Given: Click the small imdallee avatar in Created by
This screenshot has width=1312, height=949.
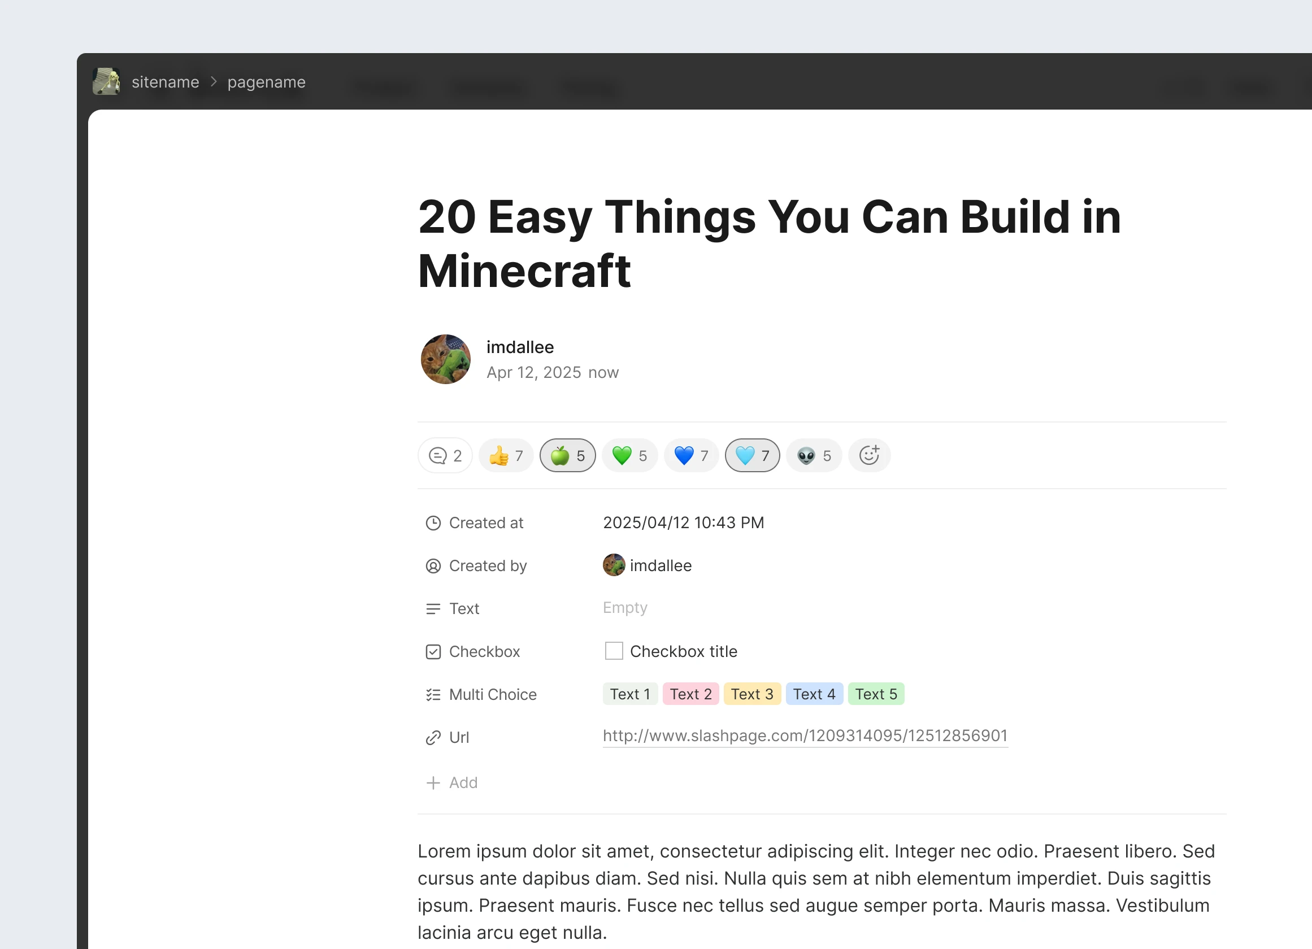Looking at the screenshot, I should coord(614,565).
